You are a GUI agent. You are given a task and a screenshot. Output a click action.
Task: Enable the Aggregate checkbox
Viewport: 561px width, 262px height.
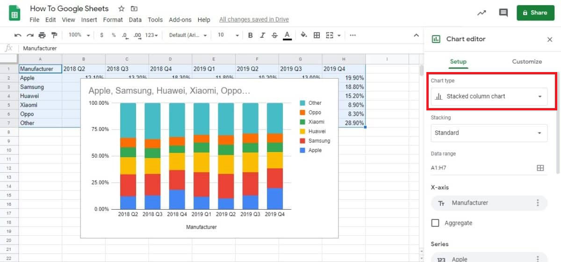point(435,223)
